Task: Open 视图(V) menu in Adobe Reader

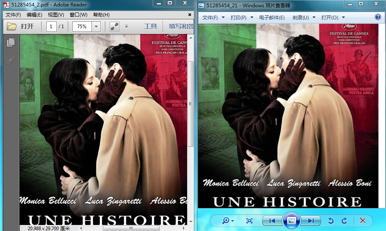Action: [x=56, y=15]
